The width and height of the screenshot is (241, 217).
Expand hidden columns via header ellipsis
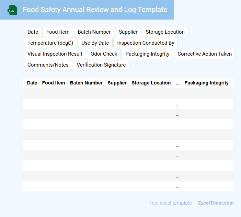coord(177,83)
